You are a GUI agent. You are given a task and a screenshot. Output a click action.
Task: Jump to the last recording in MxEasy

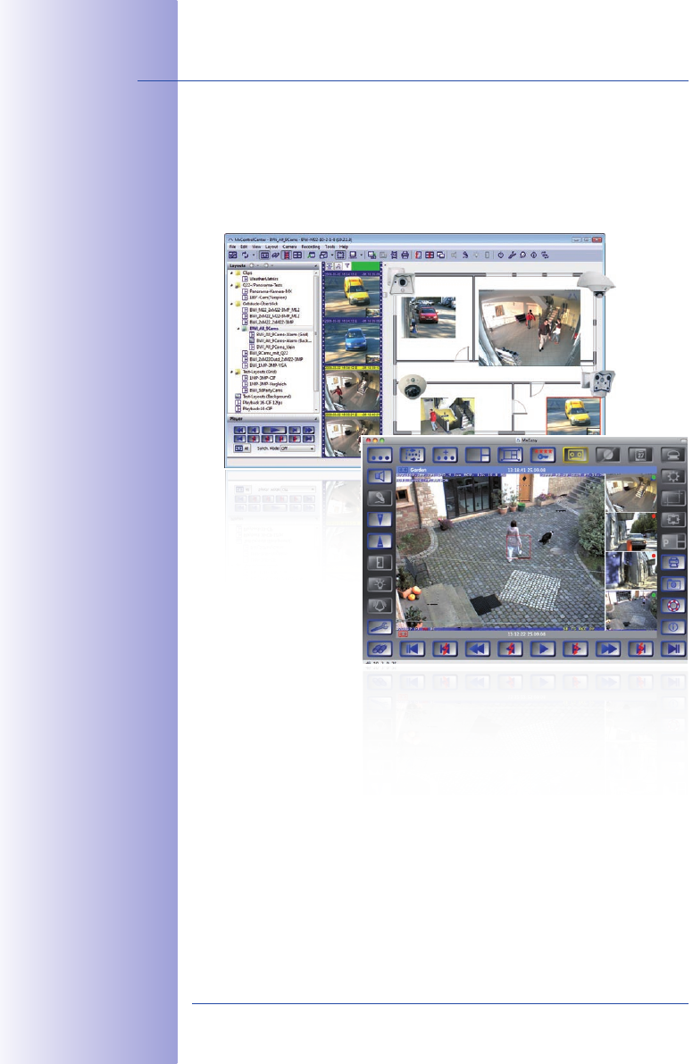click(x=673, y=649)
